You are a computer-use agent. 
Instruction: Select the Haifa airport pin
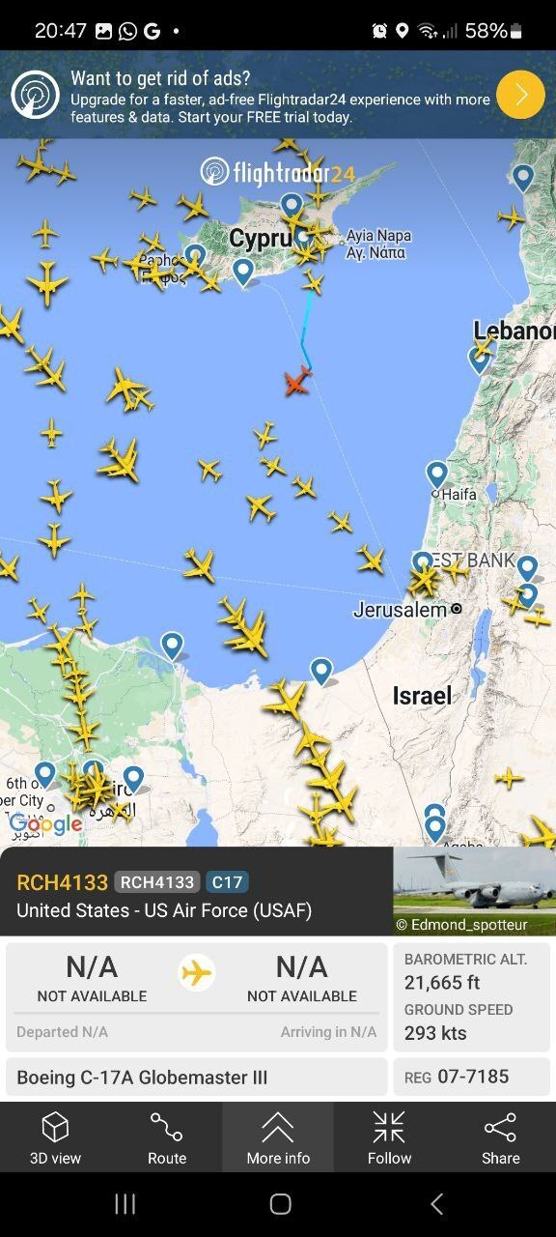[437, 476]
